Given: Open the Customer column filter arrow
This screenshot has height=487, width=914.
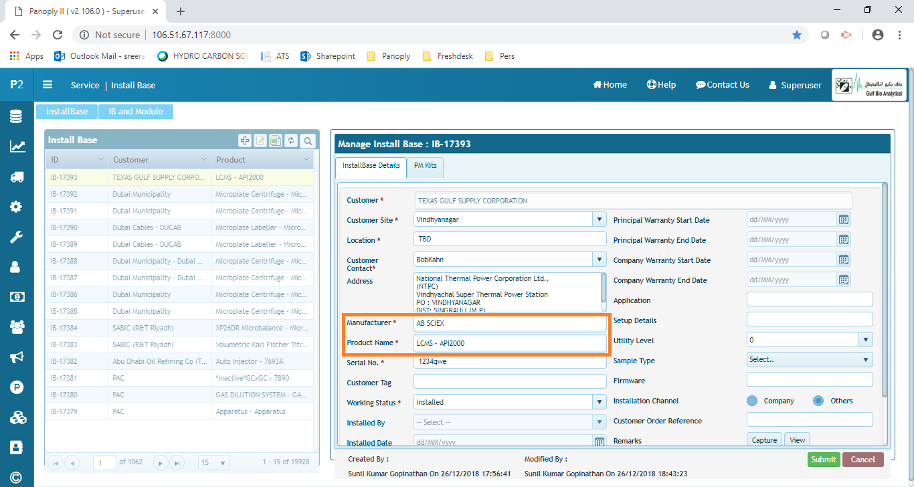Looking at the screenshot, I should click(x=204, y=160).
